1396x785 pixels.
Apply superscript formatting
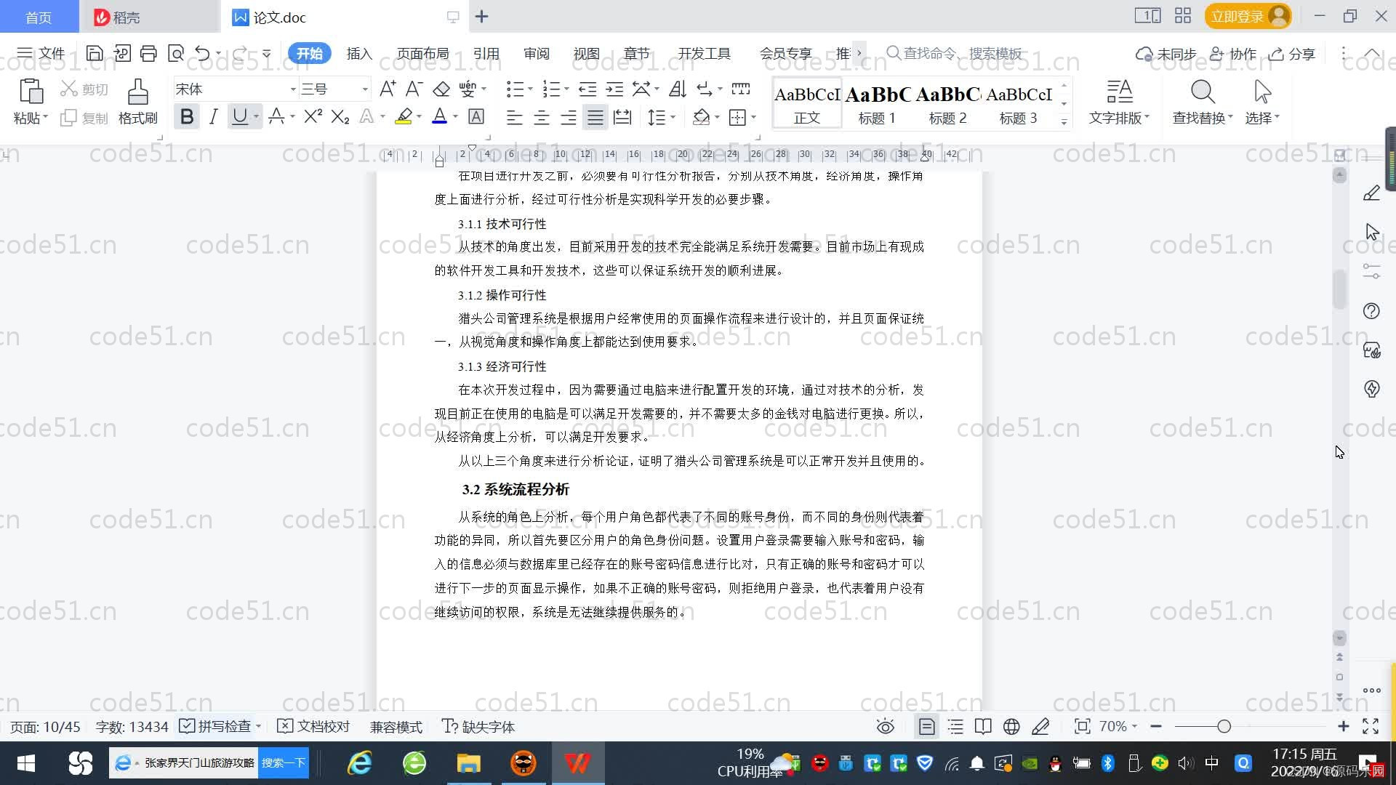[x=310, y=116]
